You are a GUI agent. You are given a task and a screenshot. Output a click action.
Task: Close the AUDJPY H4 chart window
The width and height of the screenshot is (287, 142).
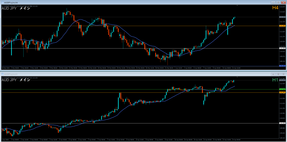point(284,2)
